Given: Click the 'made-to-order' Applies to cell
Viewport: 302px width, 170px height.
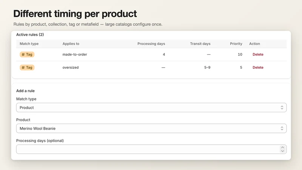Looking at the screenshot, I should pyautogui.click(x=75, y=54).
